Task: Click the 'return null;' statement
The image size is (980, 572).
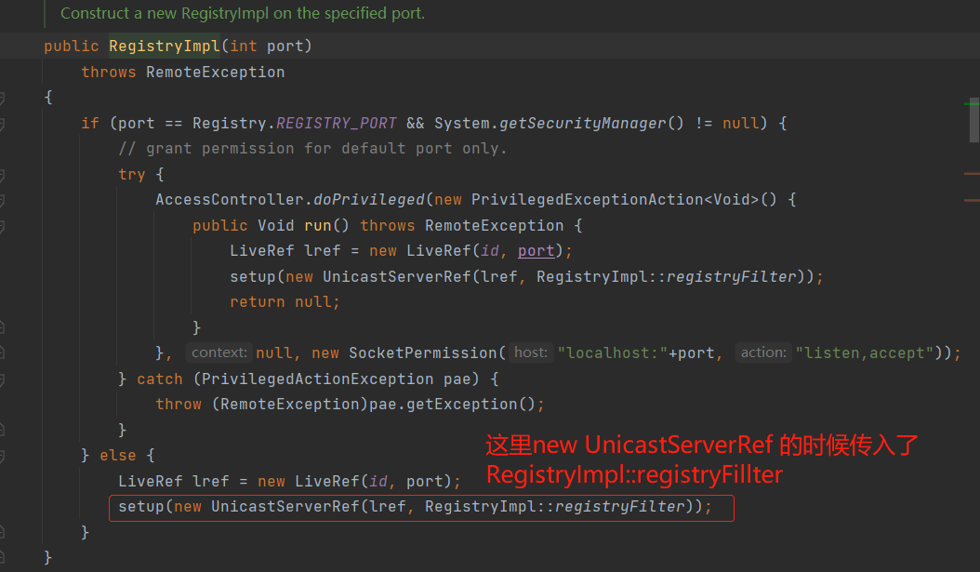Action: click(285, 302)
